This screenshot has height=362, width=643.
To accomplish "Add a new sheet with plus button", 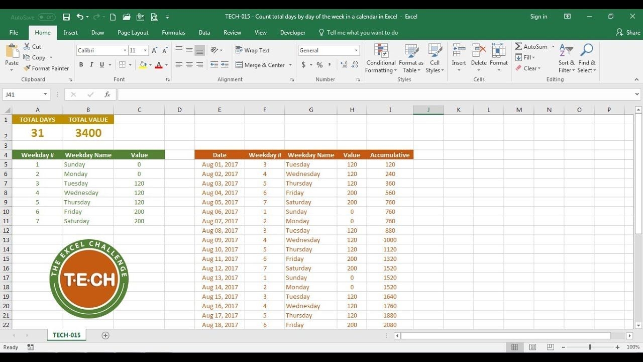I will [x=105, y=335].
